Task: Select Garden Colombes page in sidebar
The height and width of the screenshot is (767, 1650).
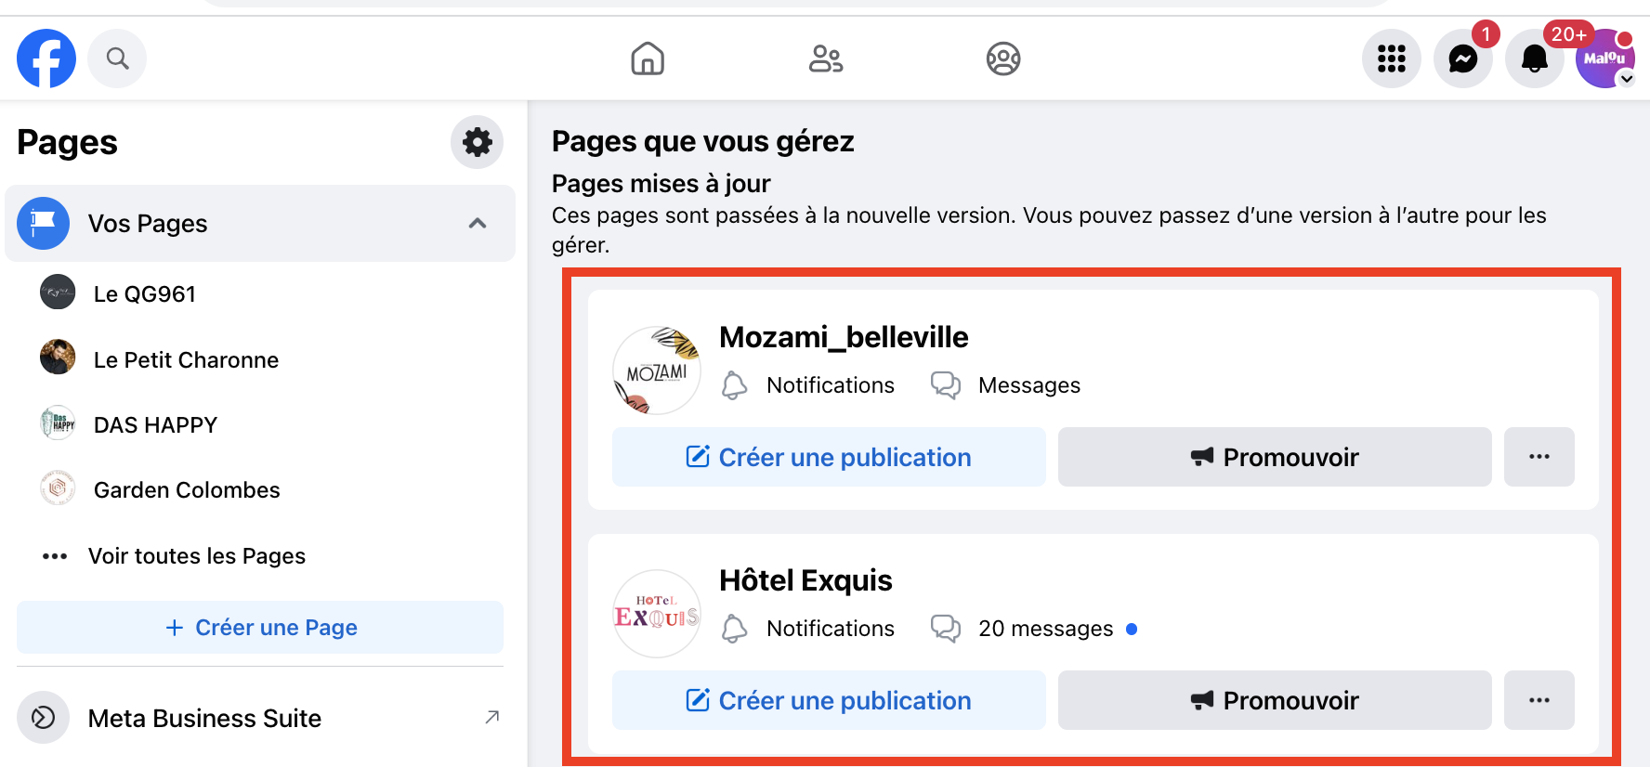Action: pos(186,489)
